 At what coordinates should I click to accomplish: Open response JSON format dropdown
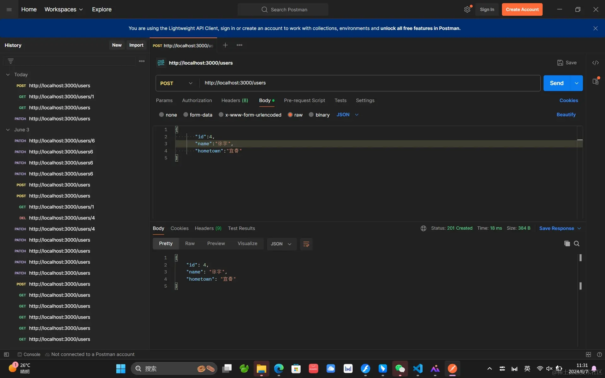(x=281, y=244)
